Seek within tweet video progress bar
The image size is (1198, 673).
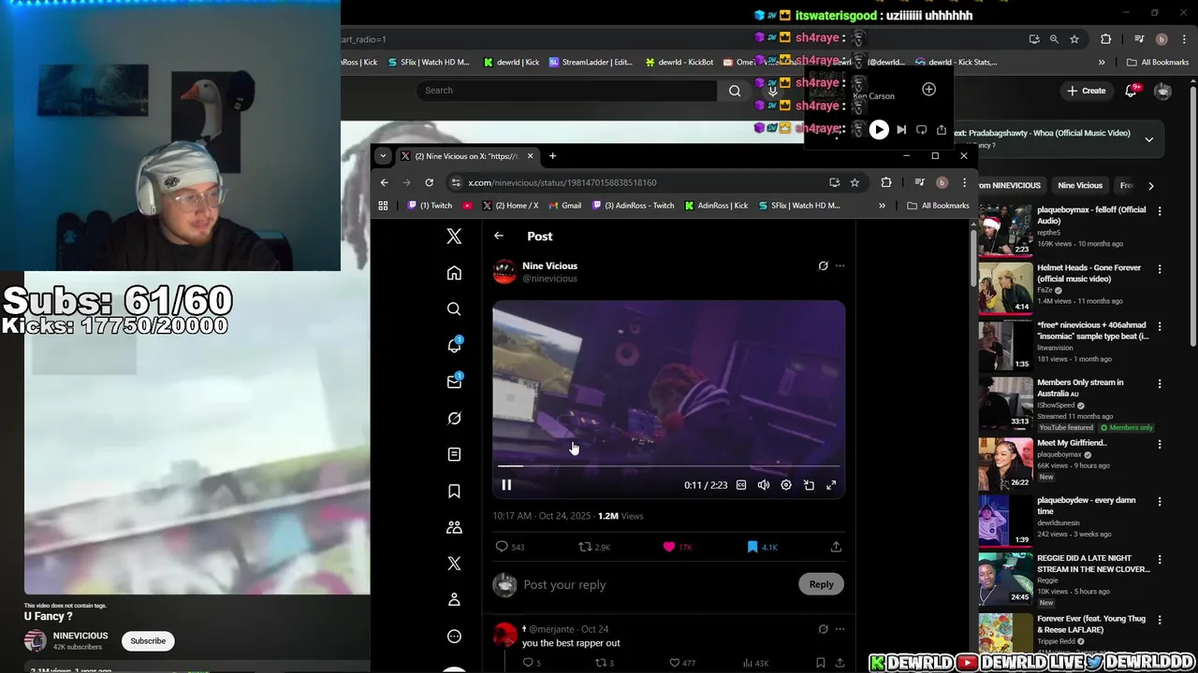[x=668, y=465]
